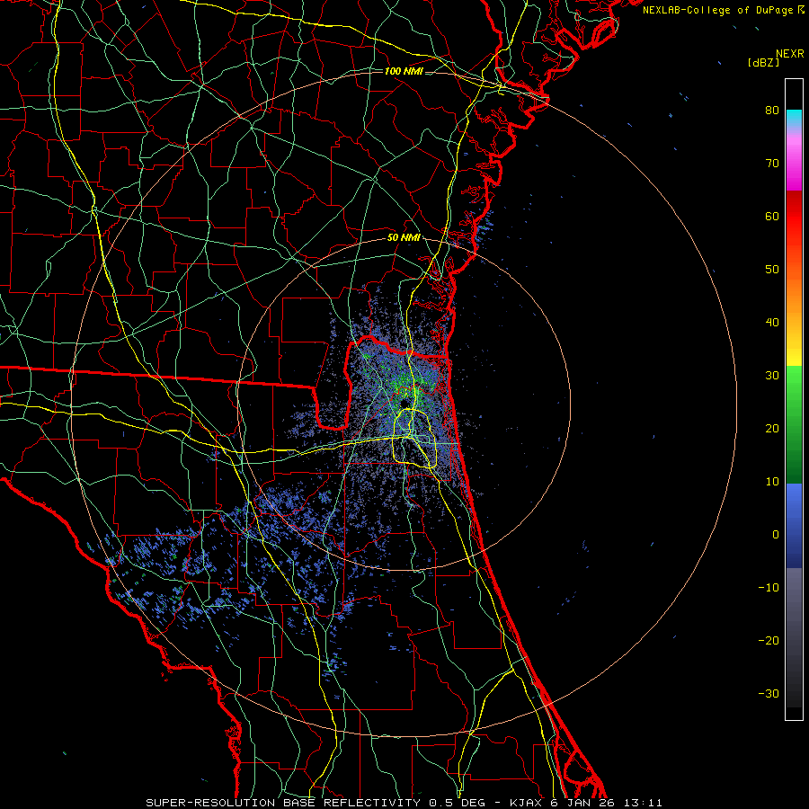
Task: Click the -30 value on dBZ scale
Action: [x=769, y=693]
